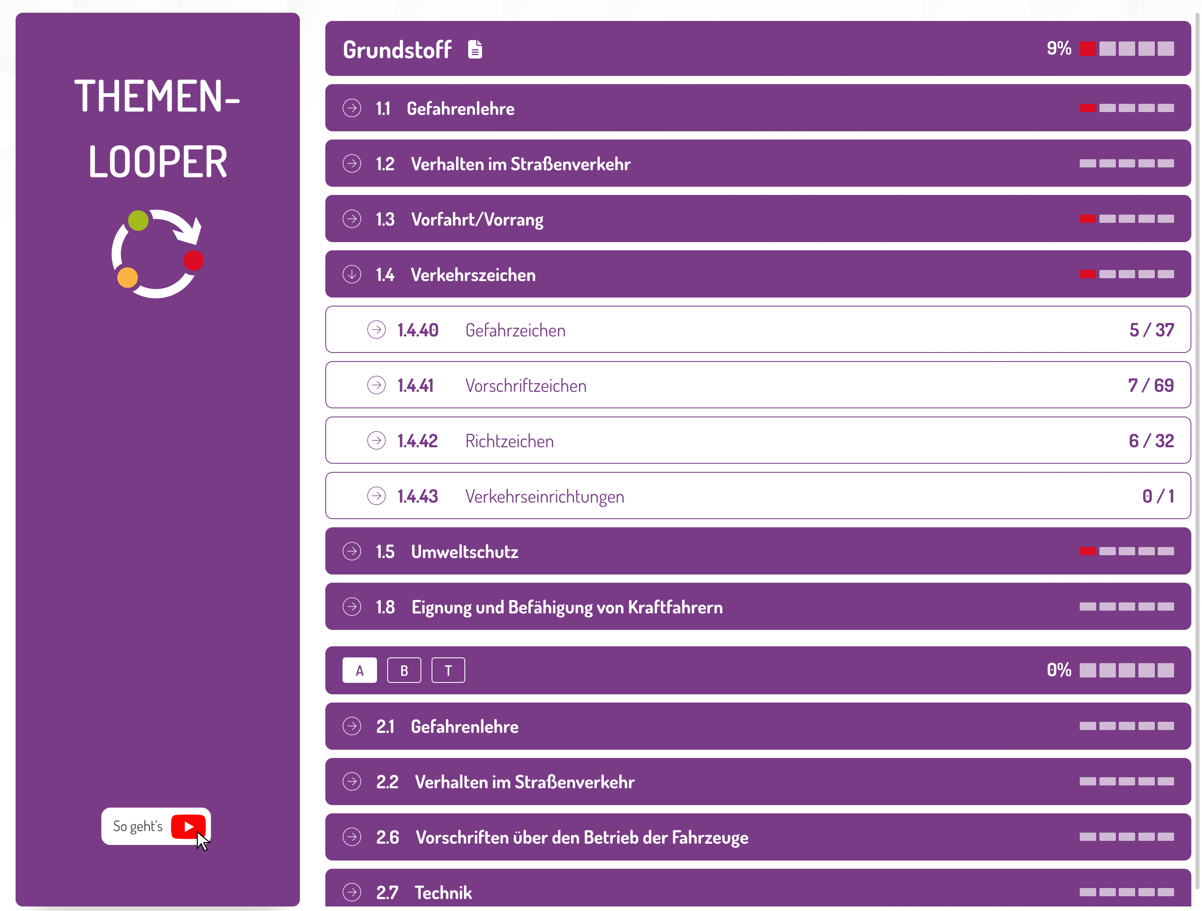This screenshot has width=1202, height=911.
Task: Click the arrow icon next to 2.7 Technik
Action: pyautogui.click(x=352, y=892)
